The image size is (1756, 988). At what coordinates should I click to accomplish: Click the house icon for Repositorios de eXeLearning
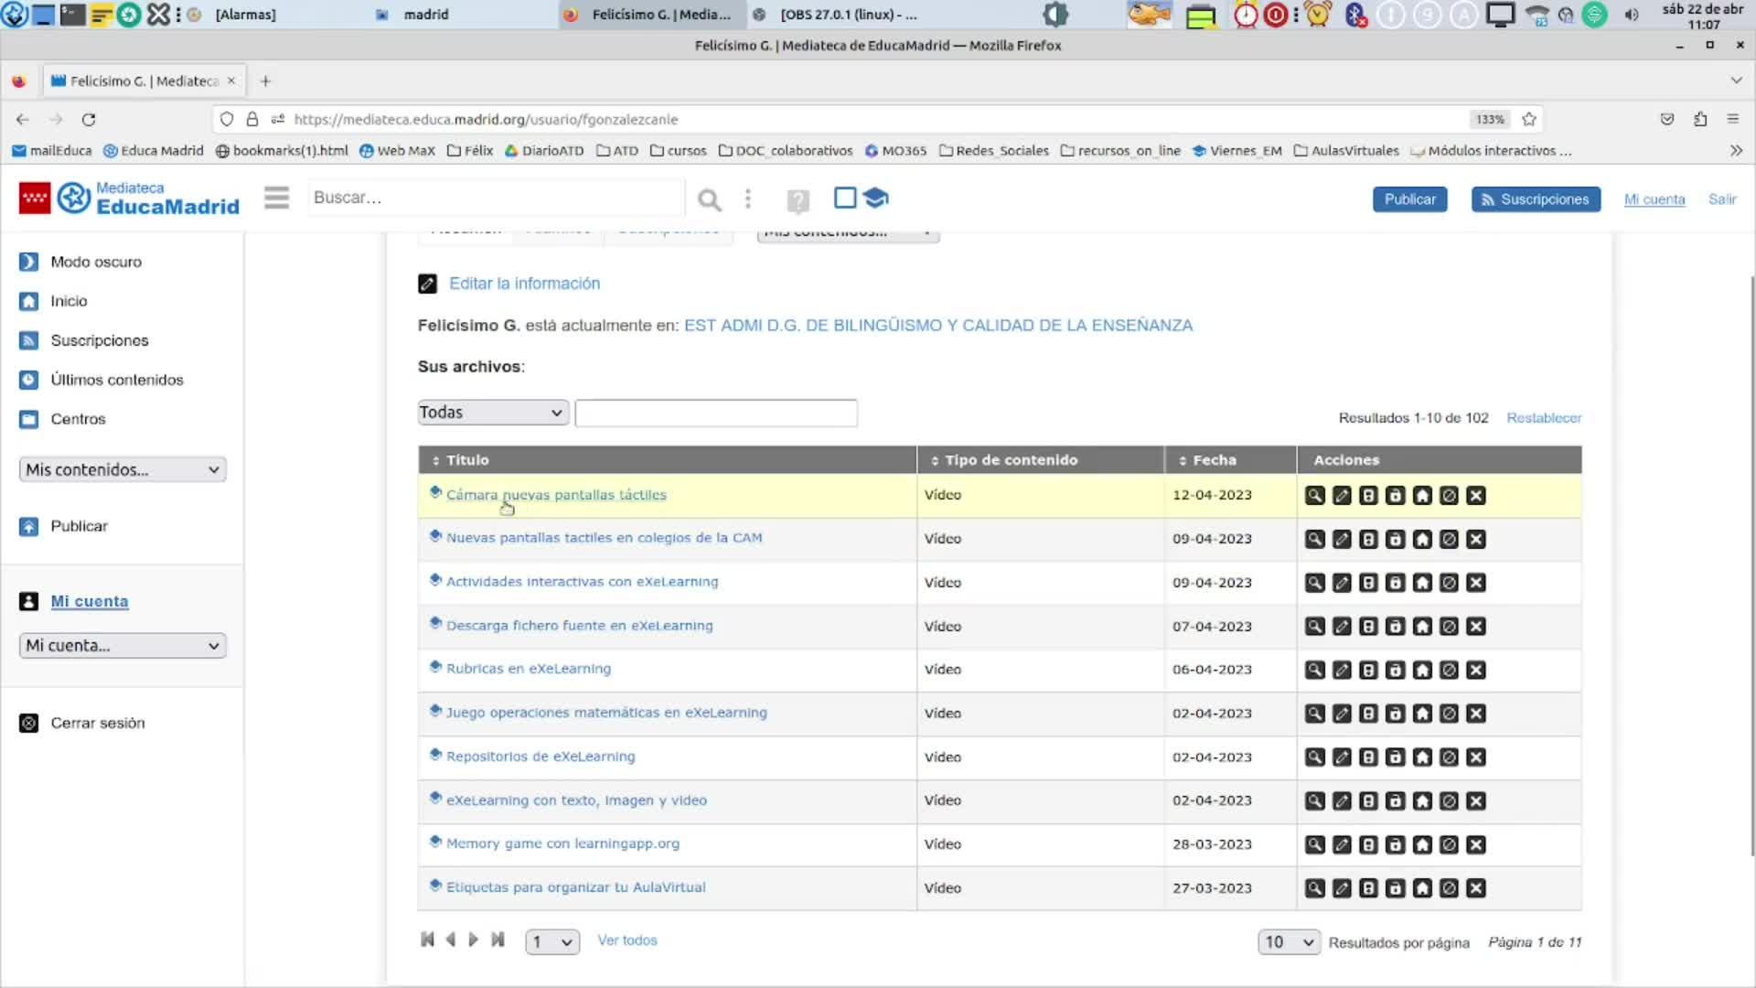pyautogui.click(x=1422, y=757)
